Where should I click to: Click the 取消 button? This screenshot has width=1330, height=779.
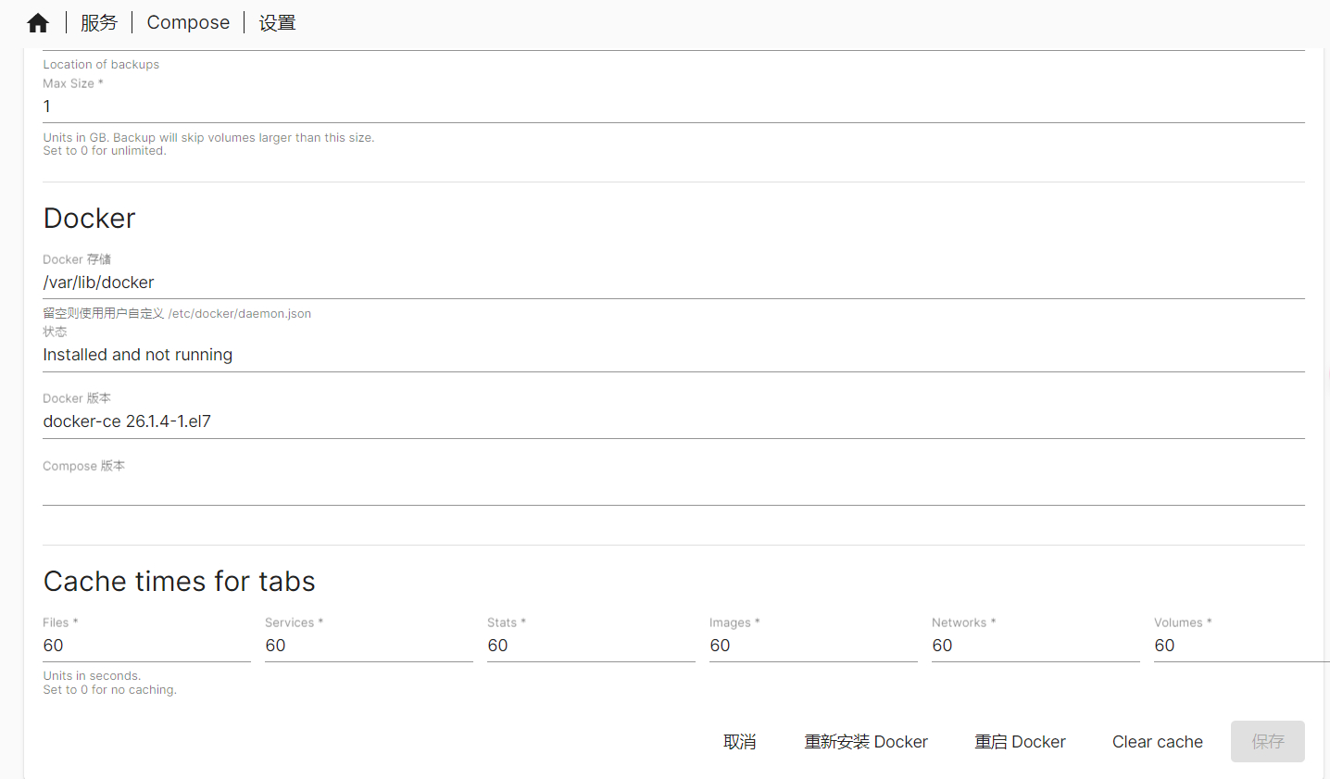[740, 742]
